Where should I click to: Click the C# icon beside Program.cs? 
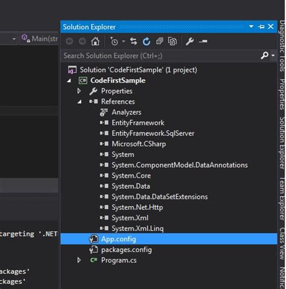[x=94, y=260]
